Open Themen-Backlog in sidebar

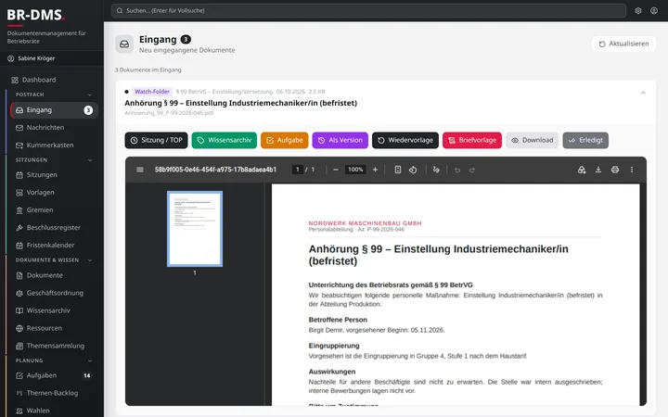(54, 393)
